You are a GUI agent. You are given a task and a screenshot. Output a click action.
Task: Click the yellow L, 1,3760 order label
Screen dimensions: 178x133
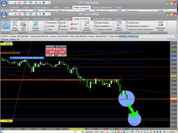[6, 121]
